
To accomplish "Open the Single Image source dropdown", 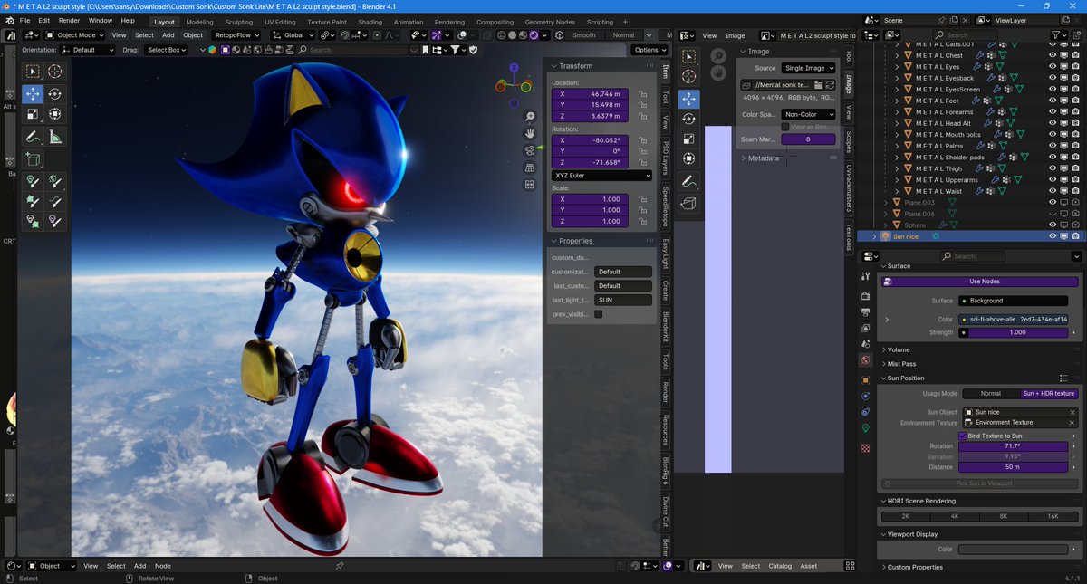I will (808, 68).
